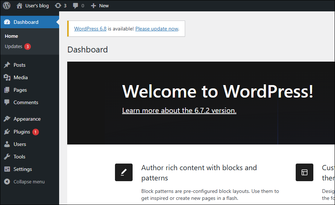Open the Appearance menu label
The height and width of the screenshot is (205, 335).
(27, 119)
